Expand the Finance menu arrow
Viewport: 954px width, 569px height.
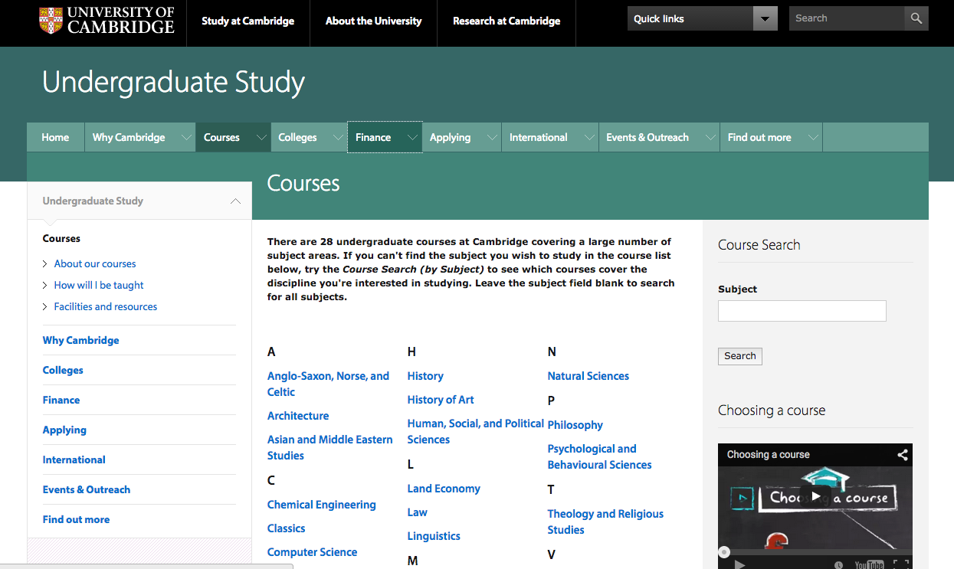pyautogui.click(x=412, y=138)
